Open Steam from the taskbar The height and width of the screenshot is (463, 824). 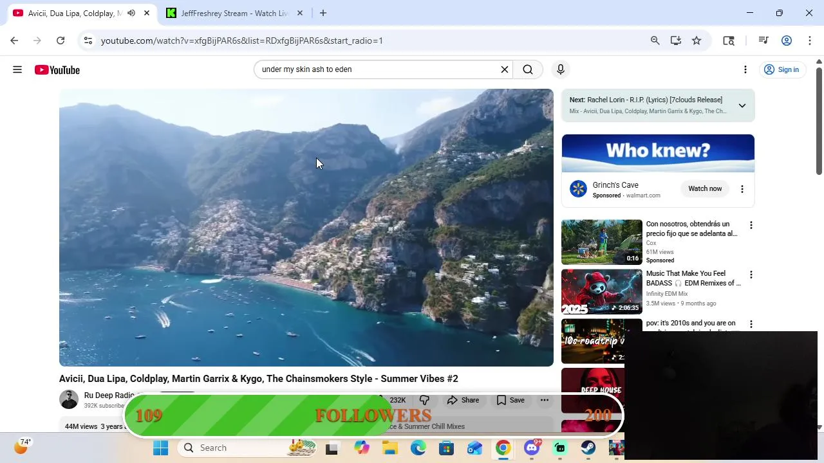pos(588,448)
